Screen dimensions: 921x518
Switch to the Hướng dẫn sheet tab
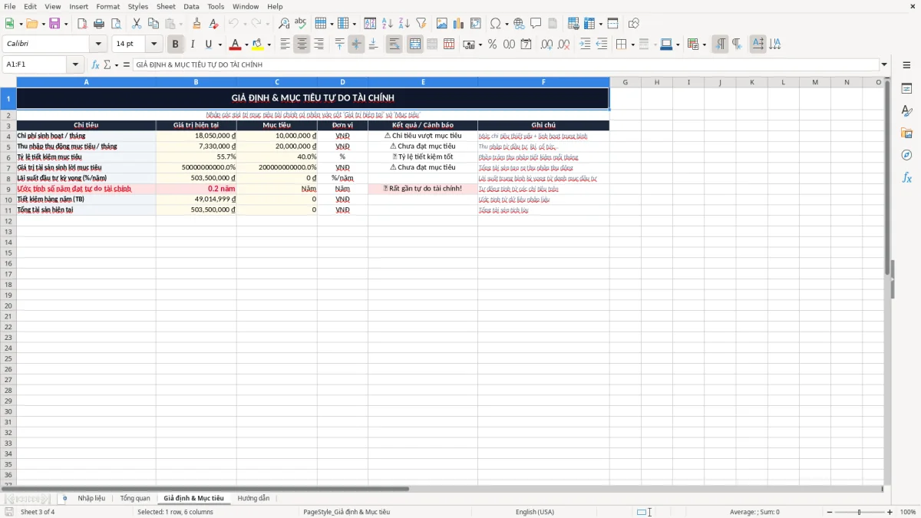(253, 499)
